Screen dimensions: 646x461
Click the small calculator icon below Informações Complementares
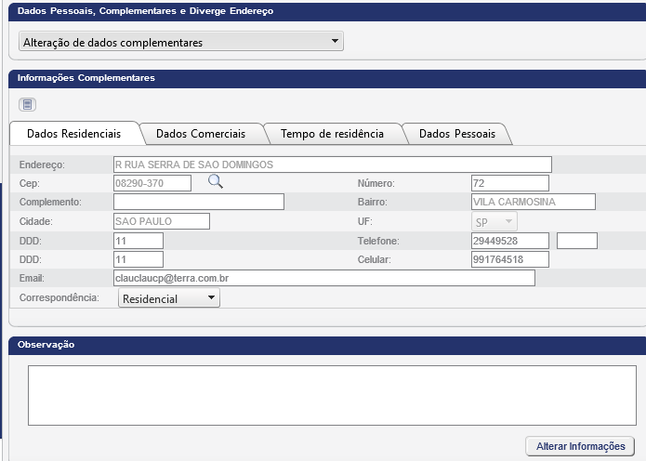coord(27,105)
